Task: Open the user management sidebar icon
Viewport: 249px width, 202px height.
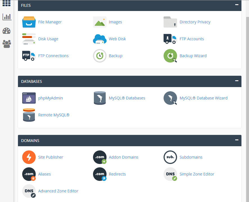Action: [7, 44]
